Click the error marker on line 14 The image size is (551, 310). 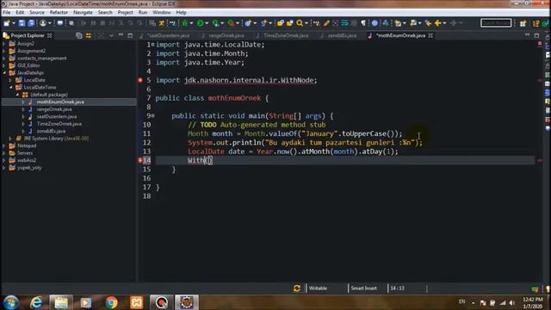click(140, 160)
